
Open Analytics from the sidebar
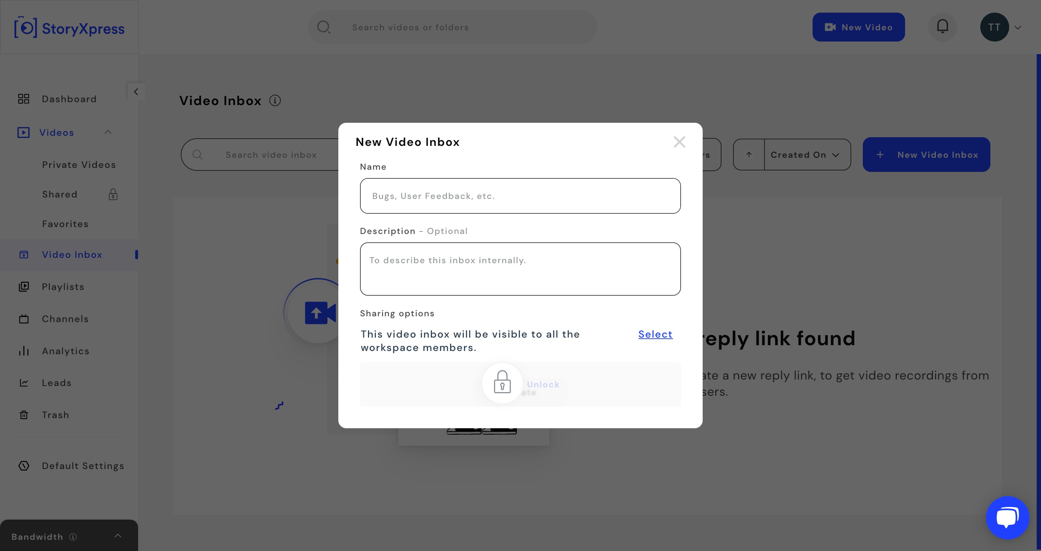[x=65, y=351]
